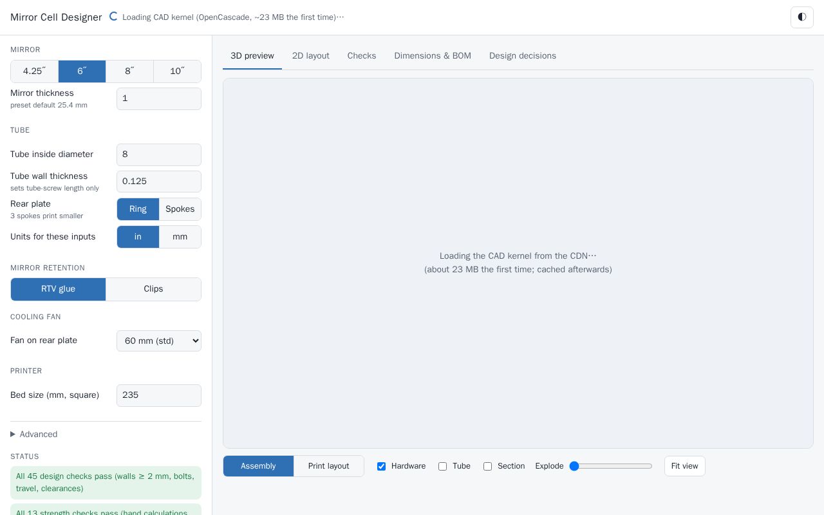Select the 6″ mirror size
The image size is (824, 515).
[82, 71]
